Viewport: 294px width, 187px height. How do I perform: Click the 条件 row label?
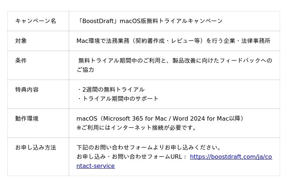(21, 60)
